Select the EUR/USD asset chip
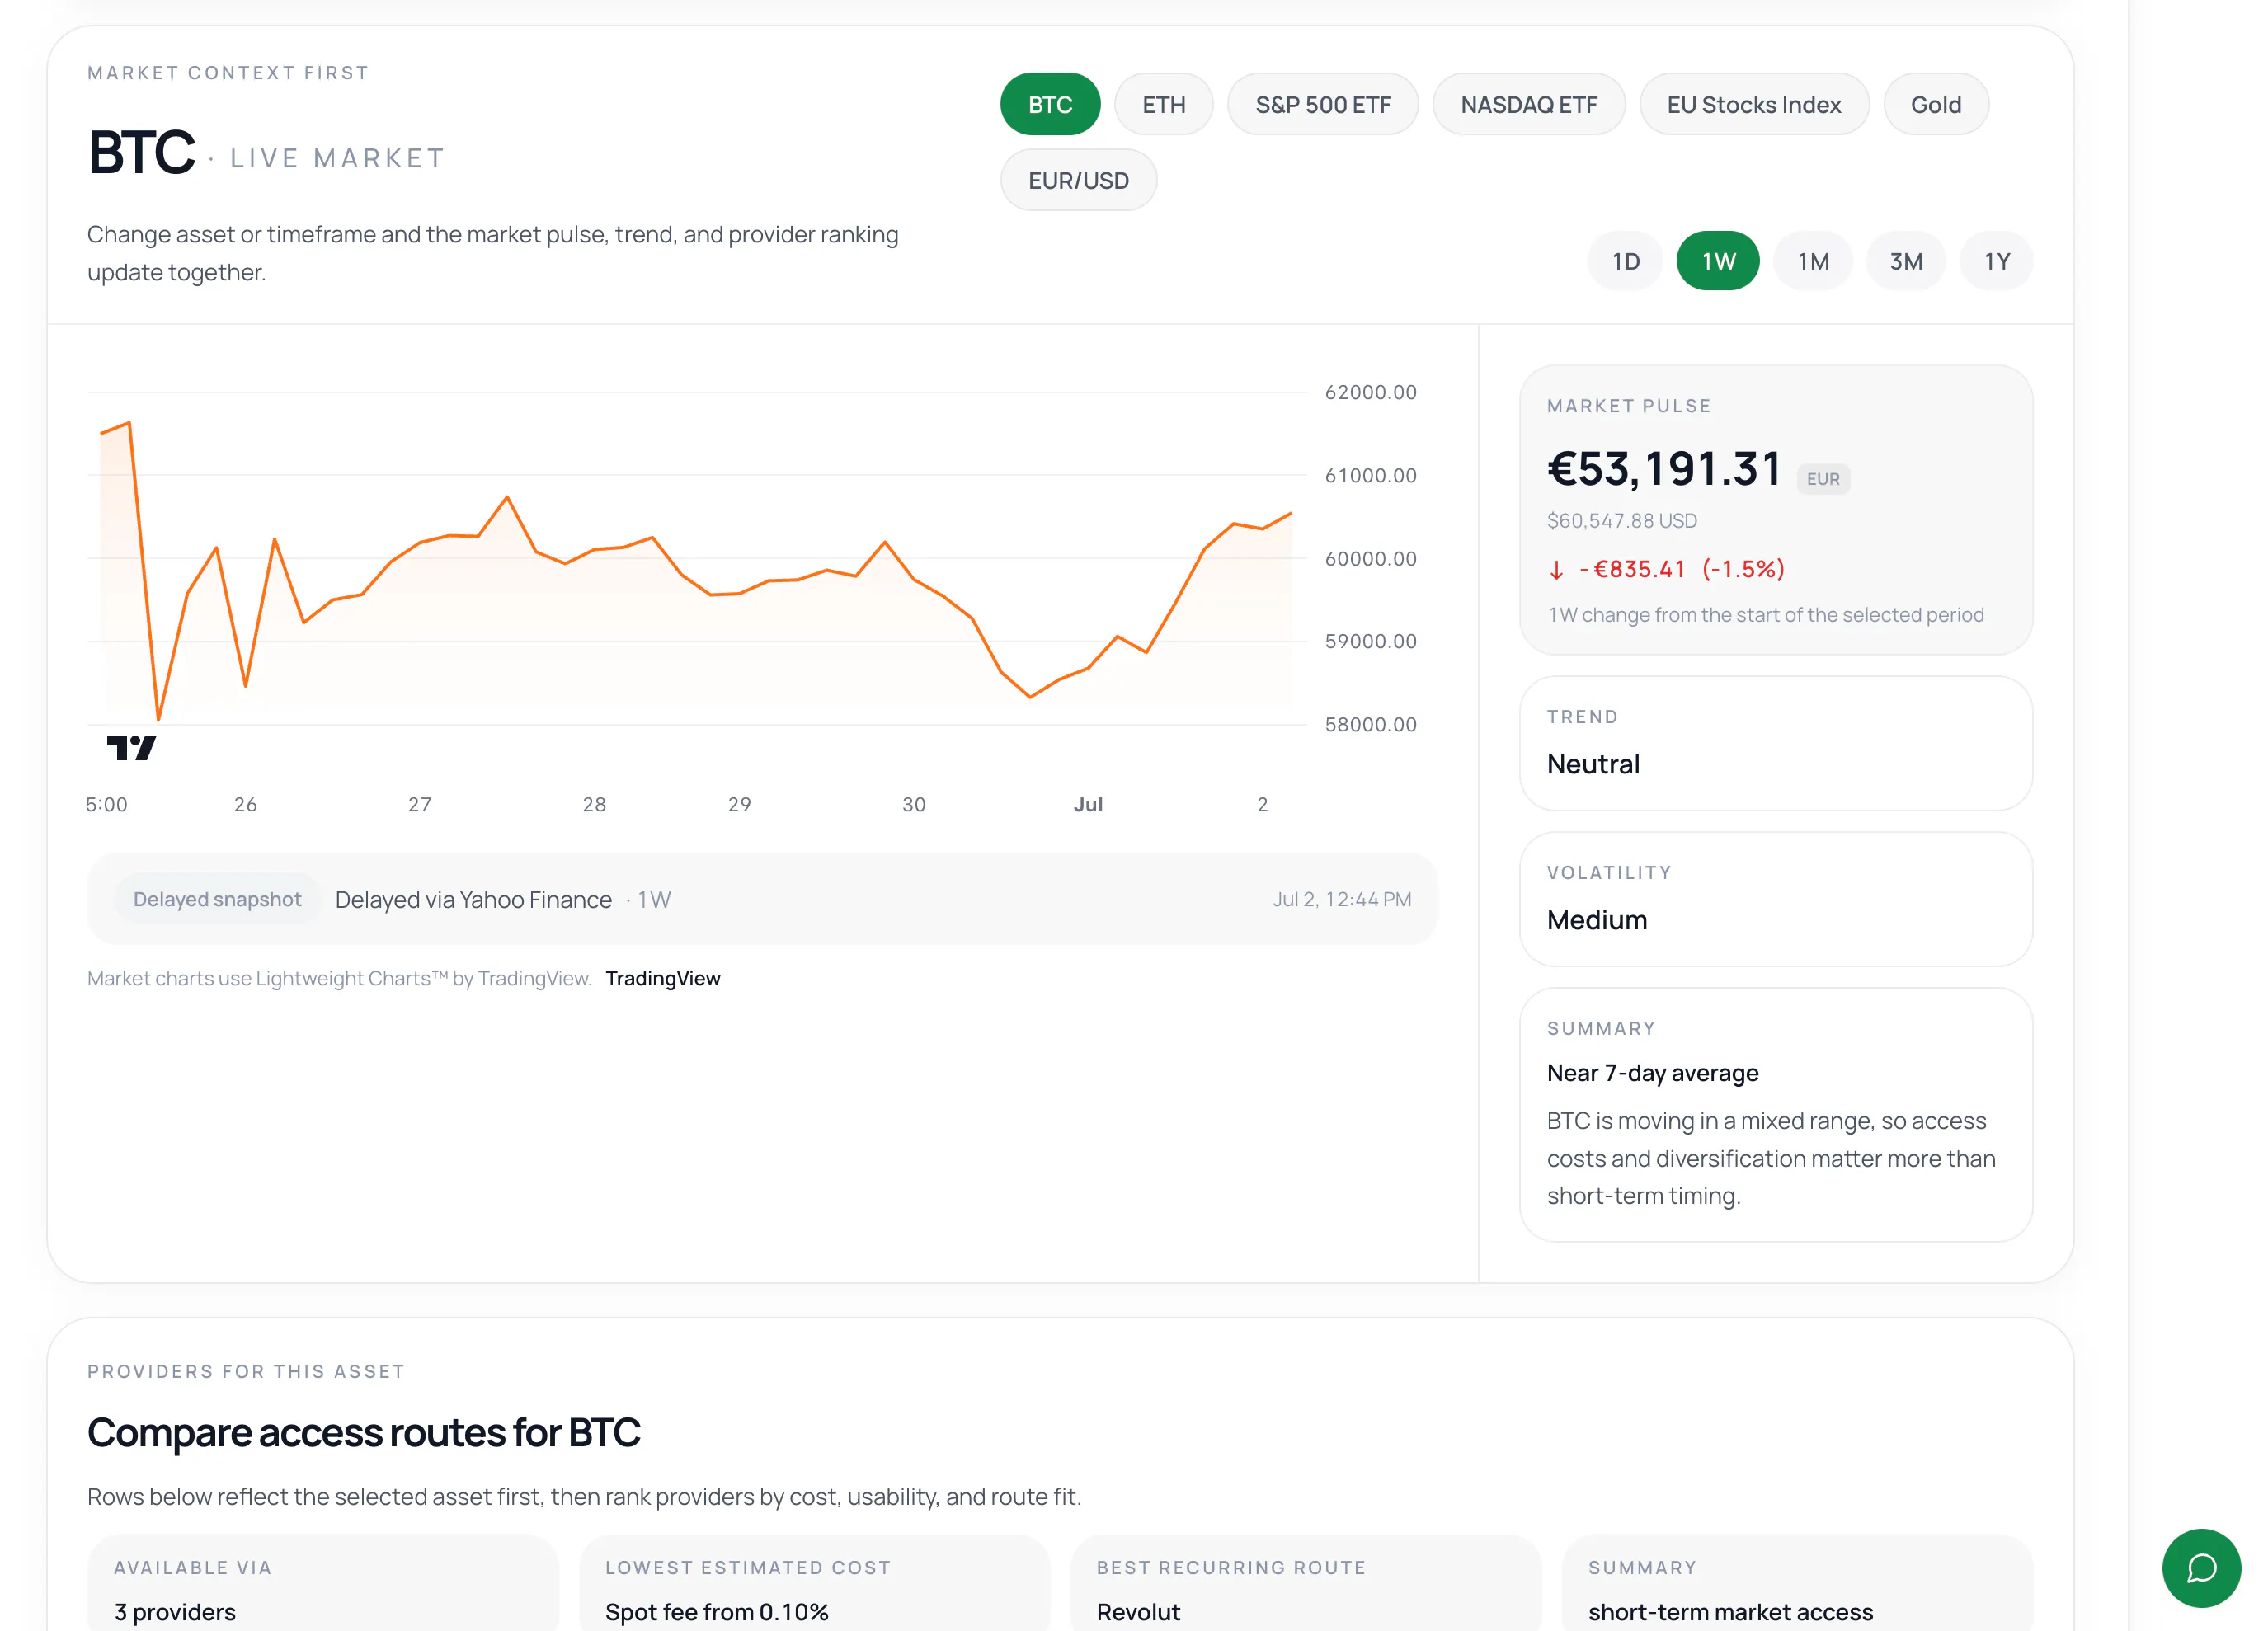The width and height of the screenshot is (2268, 1631). [x=1078, y=180]
